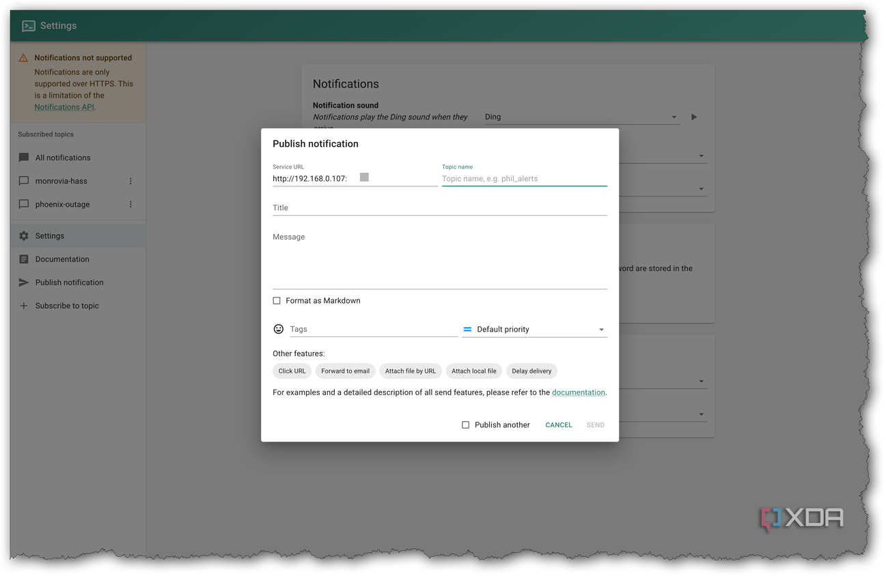Click into the Tags field
Image resolution: width=886 pixels, height=576 pixels.
point(374,329)
